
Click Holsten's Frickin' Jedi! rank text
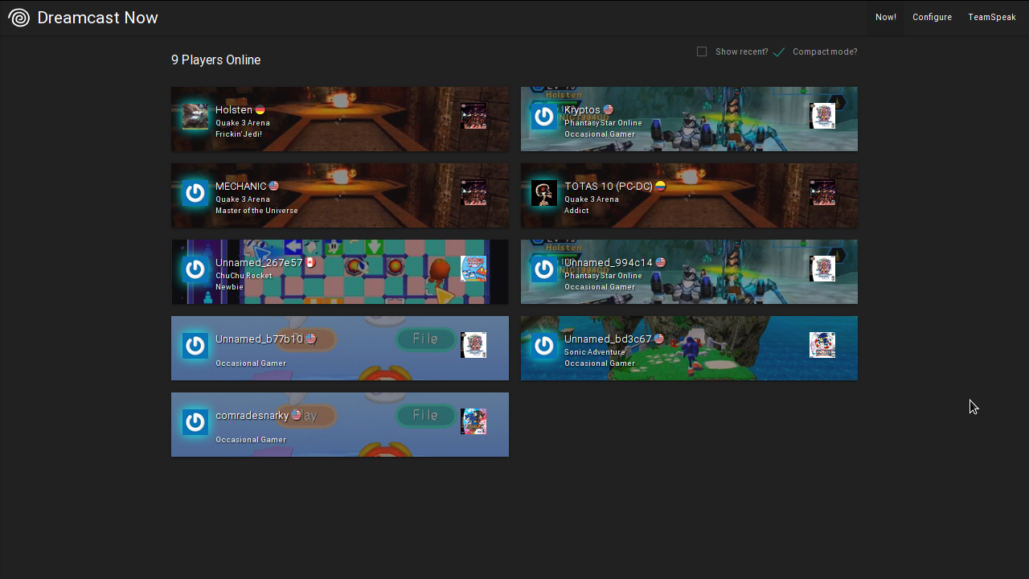pyautogui.click(x=239, y=134)
